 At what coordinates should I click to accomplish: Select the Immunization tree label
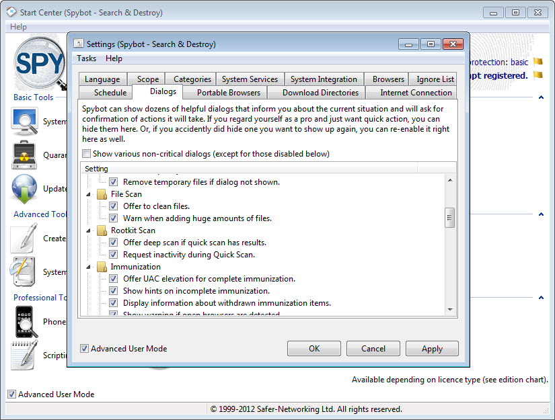(x=136, y=267)
